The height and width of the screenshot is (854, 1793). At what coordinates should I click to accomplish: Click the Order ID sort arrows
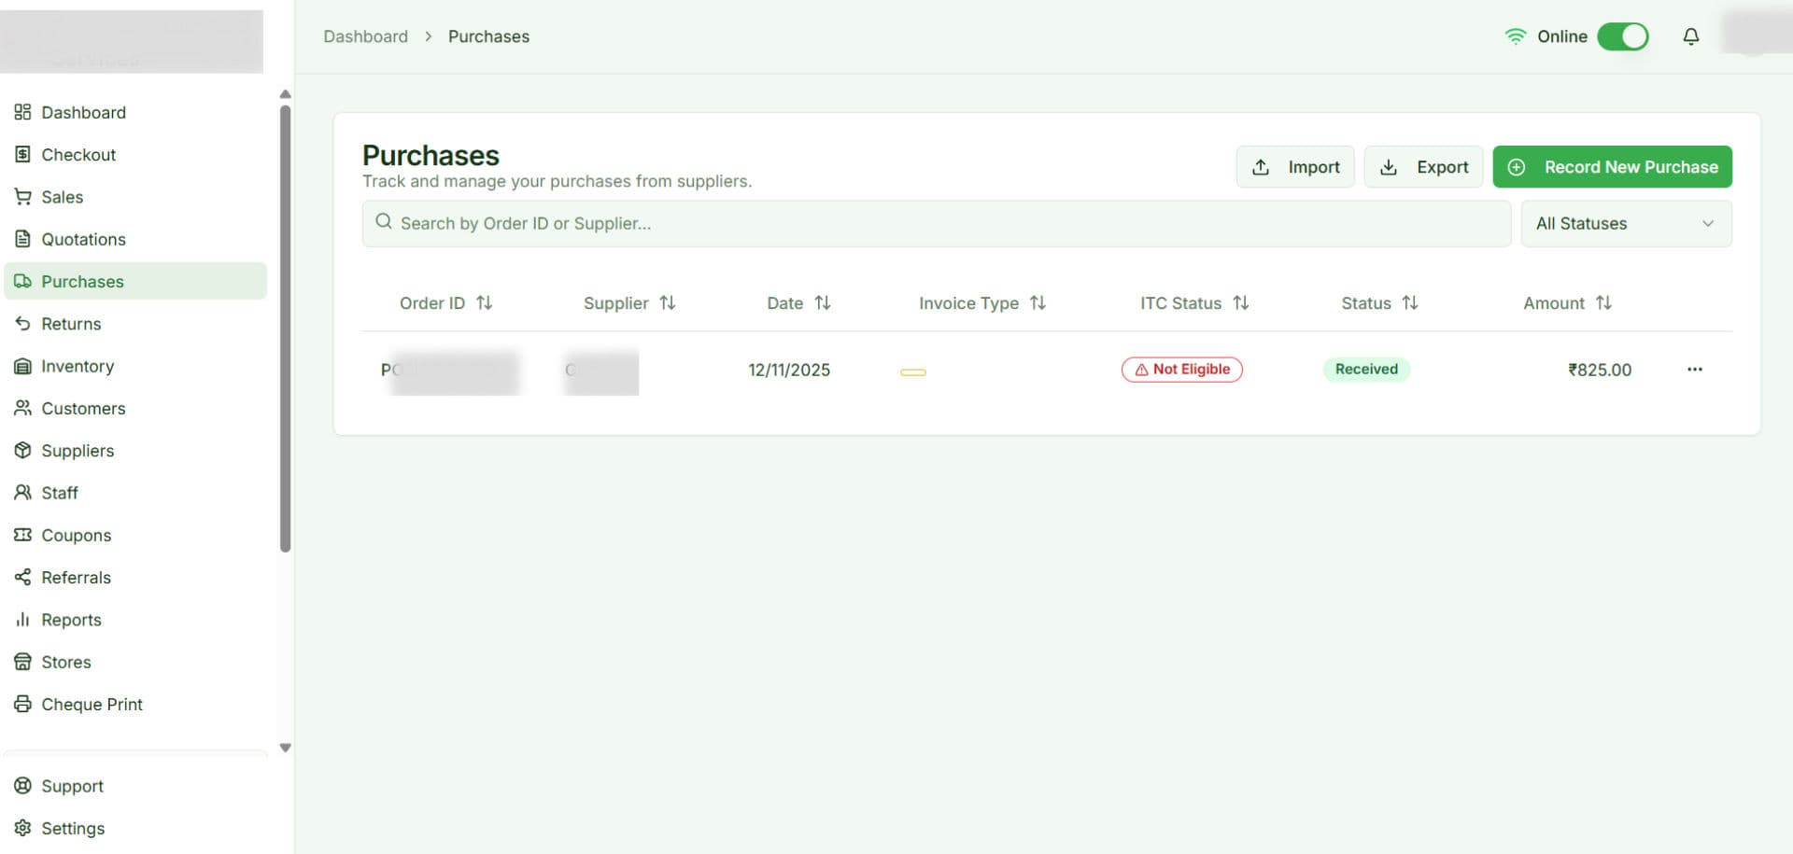point(484,303)
